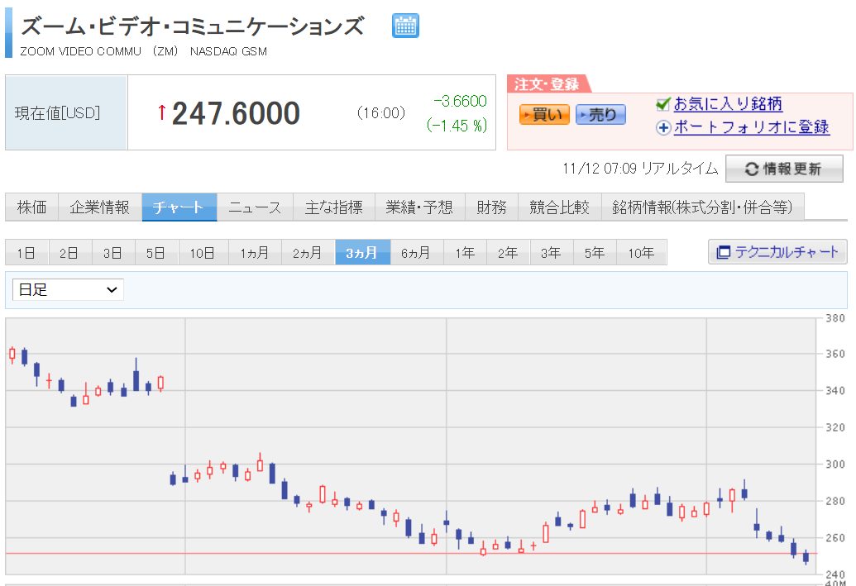856x586 pixels.
Task: Select the チャート tab
Action: [x=179, y=207]
